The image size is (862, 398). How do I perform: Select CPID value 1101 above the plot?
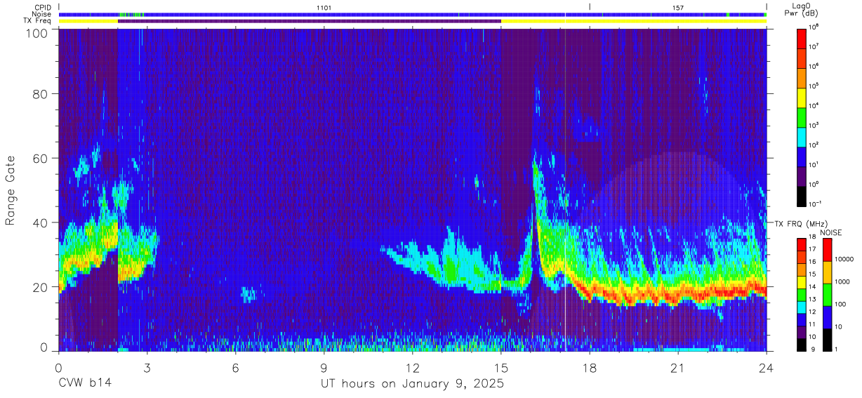pyautogui.click(x=324, y=7)
